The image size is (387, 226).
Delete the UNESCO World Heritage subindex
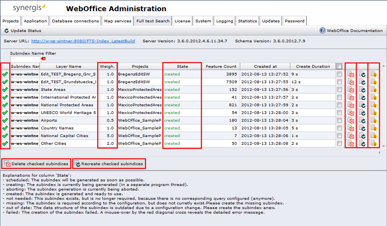click(351, 113)
